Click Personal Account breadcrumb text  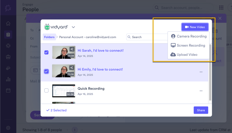[x=88, y=37]
